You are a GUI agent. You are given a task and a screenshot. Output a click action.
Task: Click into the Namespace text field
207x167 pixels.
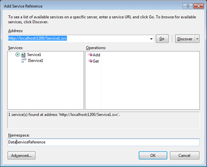(x=103, y=142)
